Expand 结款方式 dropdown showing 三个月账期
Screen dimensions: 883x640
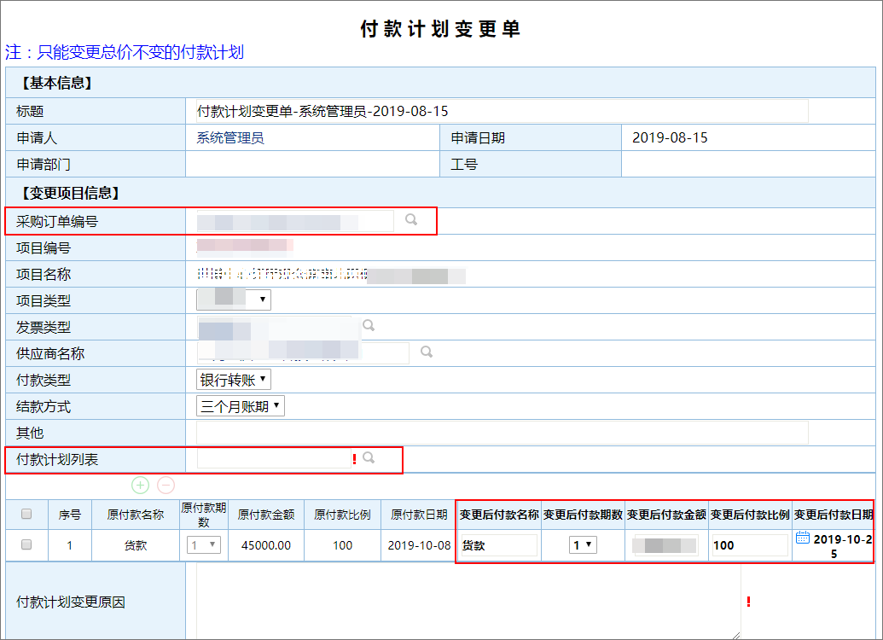(x=241, y=406)
